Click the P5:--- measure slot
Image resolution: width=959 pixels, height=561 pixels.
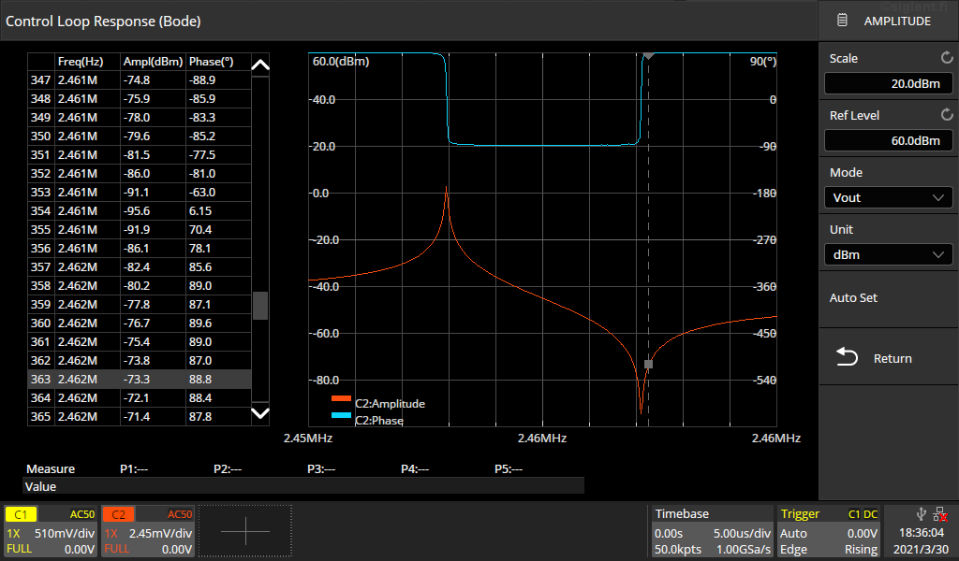[509, 468]
